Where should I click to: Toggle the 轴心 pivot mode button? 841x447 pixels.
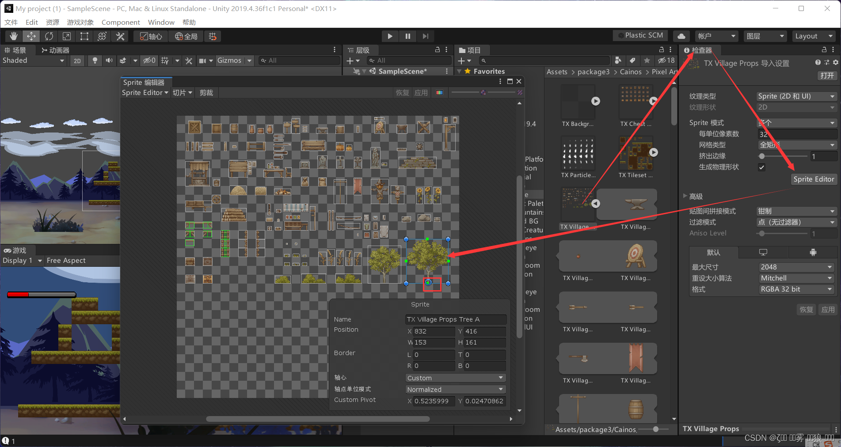(x=151, y=36)
